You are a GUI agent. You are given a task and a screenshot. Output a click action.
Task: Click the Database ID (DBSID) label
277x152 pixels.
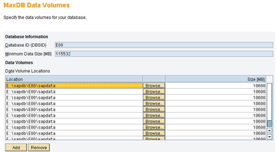click(x=26, y=45)
